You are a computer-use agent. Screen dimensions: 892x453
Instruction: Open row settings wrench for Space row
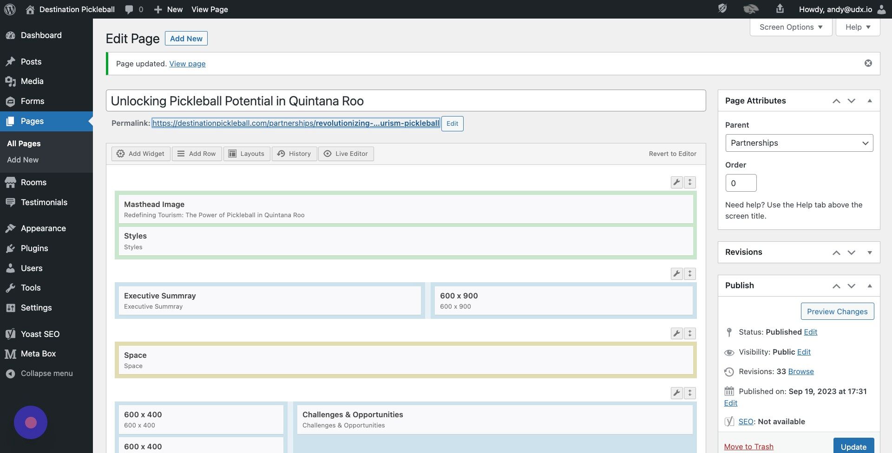[x=677, y=333]
